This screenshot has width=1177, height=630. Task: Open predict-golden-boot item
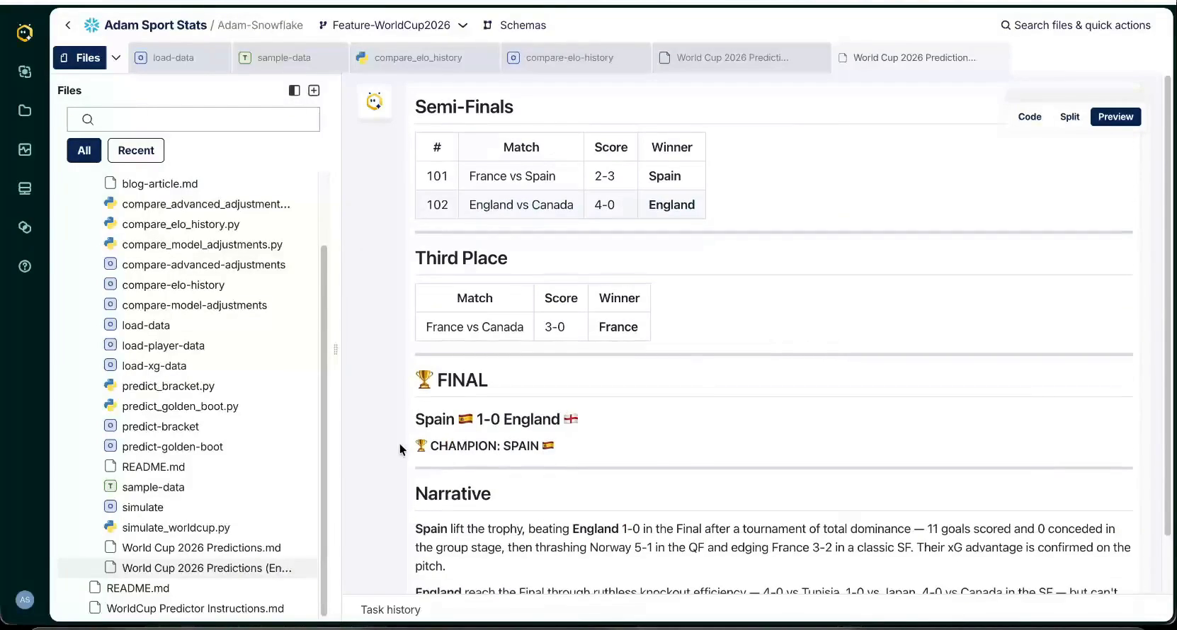[x=172, y=447]
